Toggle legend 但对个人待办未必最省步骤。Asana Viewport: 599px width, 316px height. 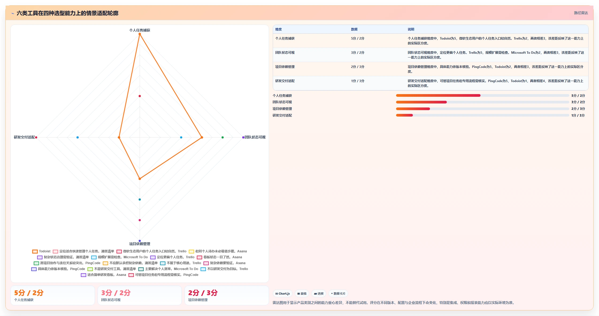point(218,251)
